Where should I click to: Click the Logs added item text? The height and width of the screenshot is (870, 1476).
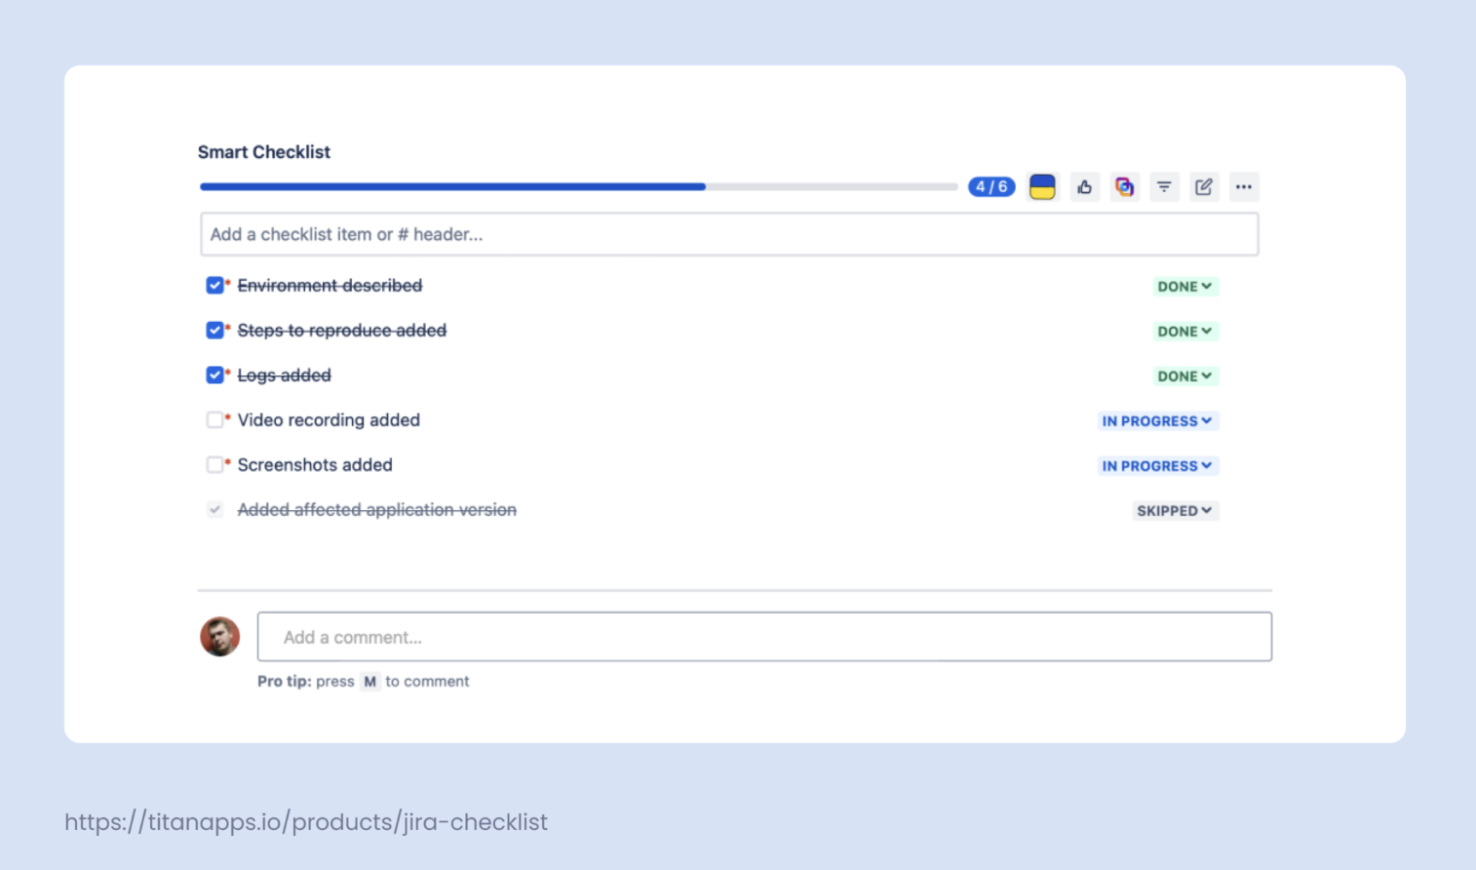click(x=284, y=376)
